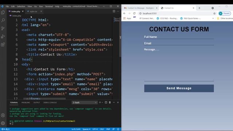The height and width of the screenshot is (131, 233).
Task: Close the index.php editor tab
Action: pos(23,11)
